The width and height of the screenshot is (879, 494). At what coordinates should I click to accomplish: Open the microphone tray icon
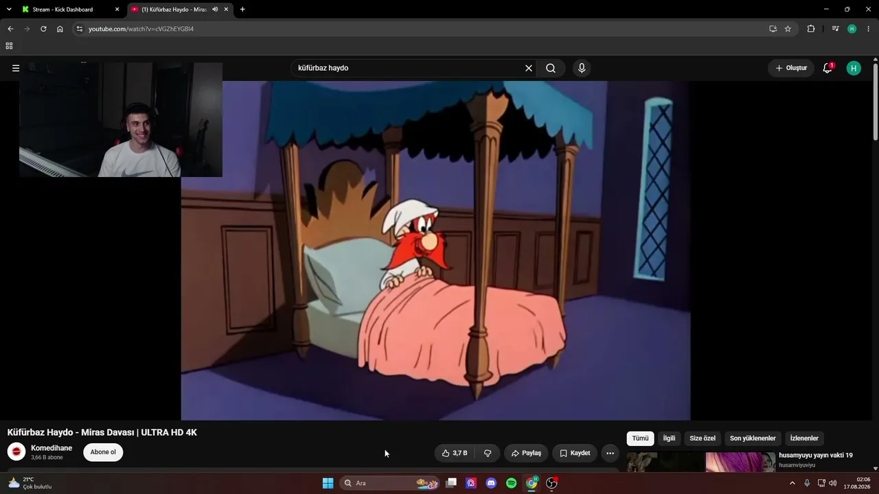(807, 483)
